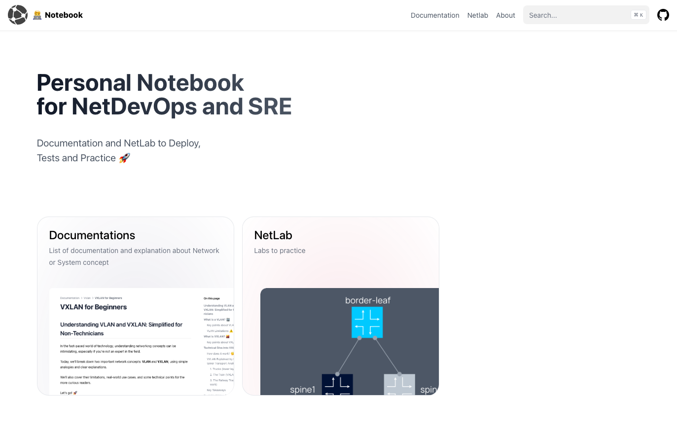Screen dimensions: 677x436
Task: Click the blue border-leaf switch icon
Action: click(367, 323)
